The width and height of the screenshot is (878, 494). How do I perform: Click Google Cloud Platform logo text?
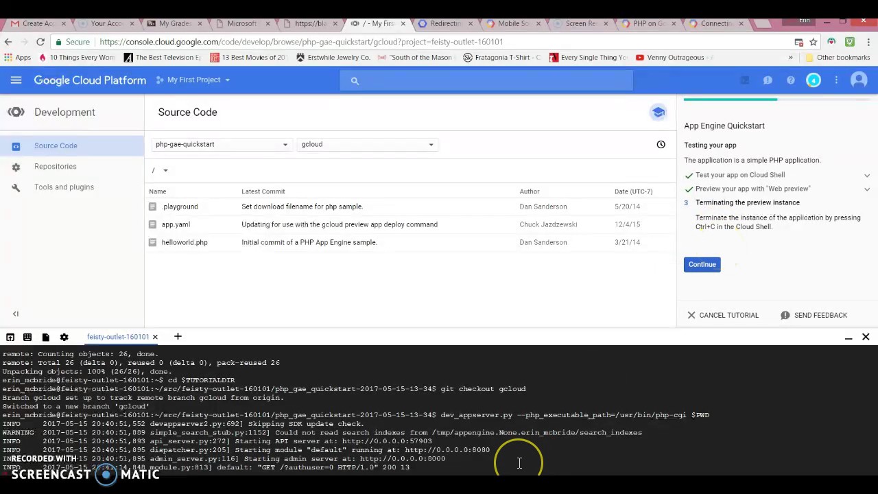[90, 80]
